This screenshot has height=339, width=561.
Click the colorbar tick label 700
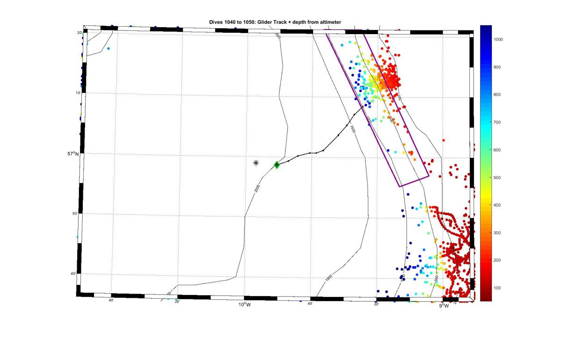[x=497, y=123]
